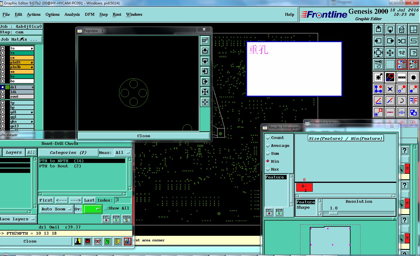The width and height of the screenshot is (420, 256).
Task: Click the question mark help view icon
Action: 414,53
